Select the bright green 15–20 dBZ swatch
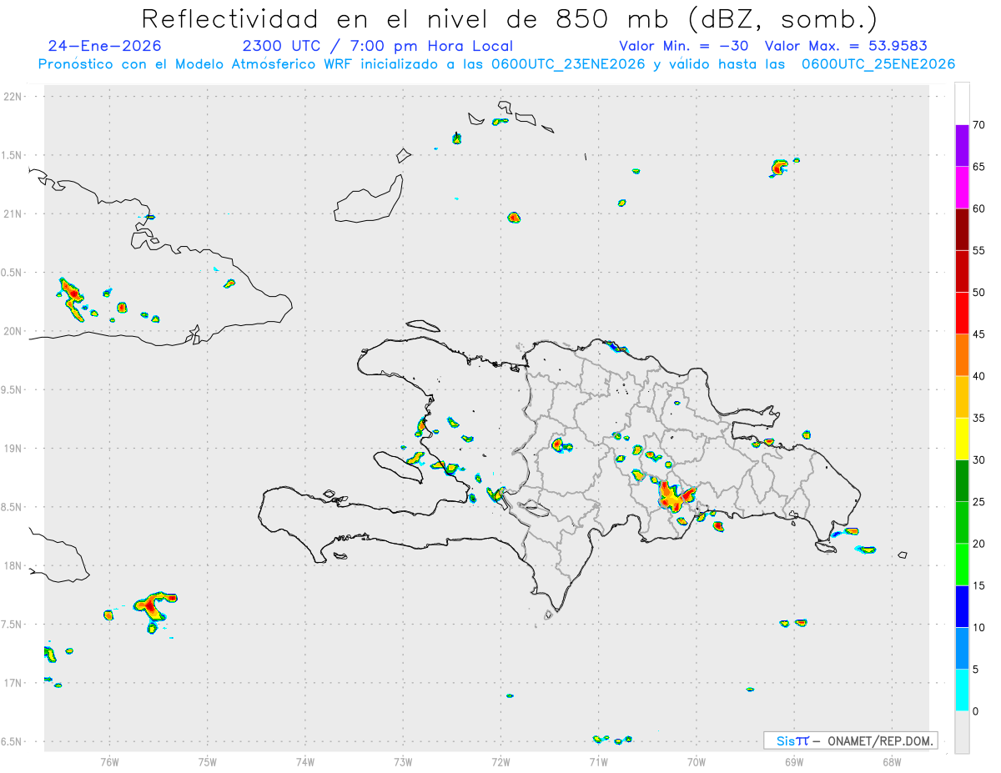1001x773 pixels. 962,565
